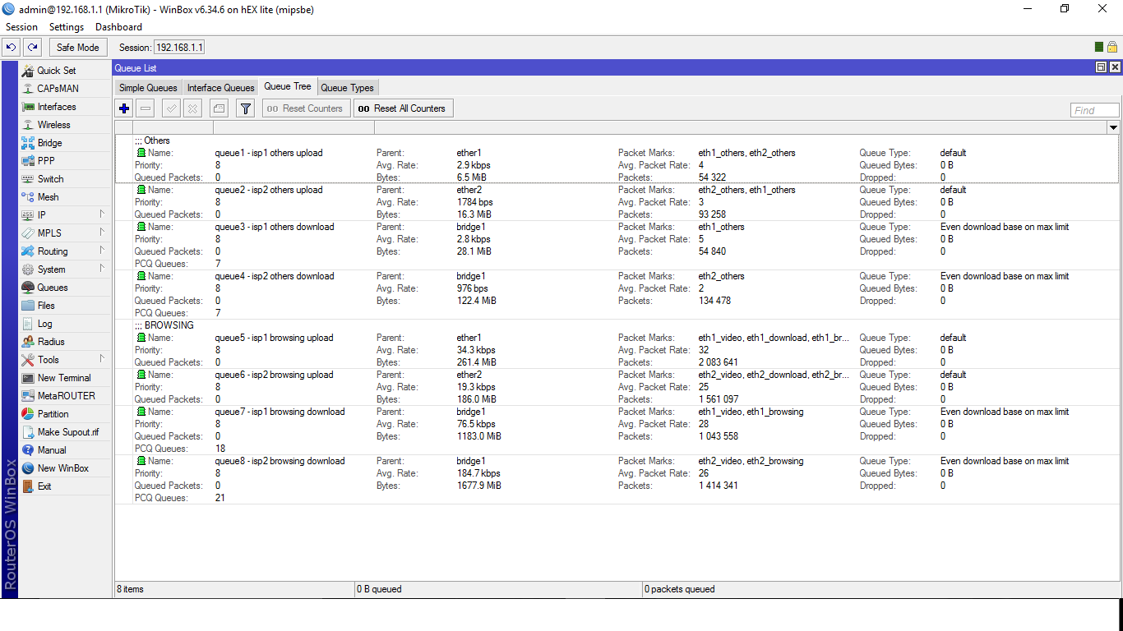Click the Comment icon in the toolbar

pos(219,108)
